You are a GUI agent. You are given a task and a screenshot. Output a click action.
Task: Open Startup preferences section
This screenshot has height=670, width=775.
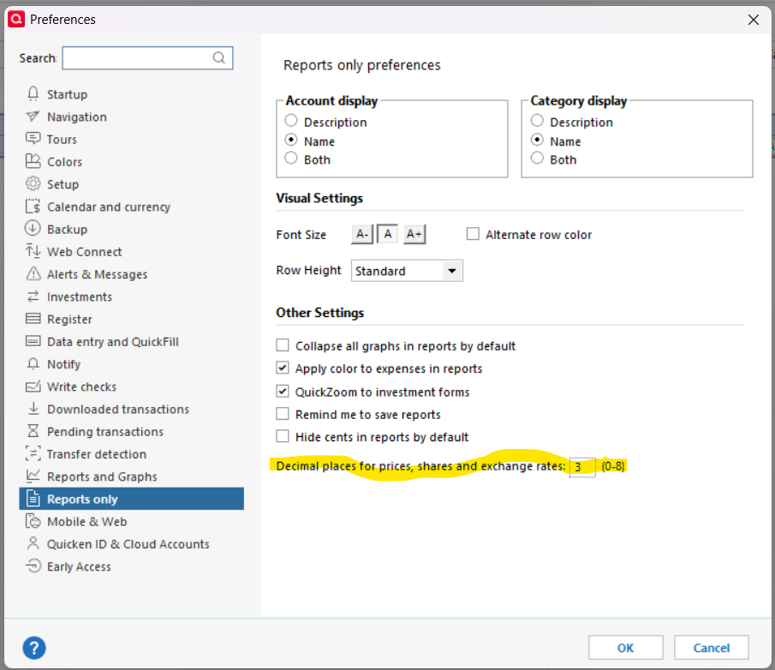[67, 94]
